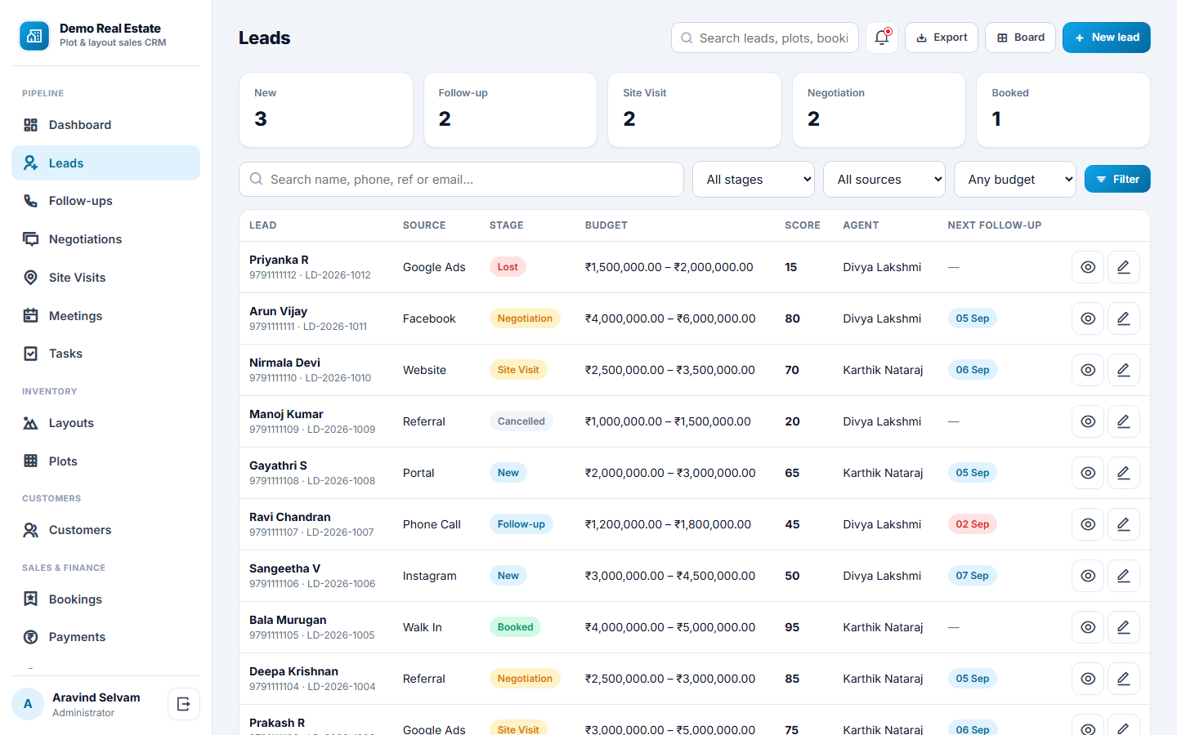
Task: Click the BUDGET column header
Action: pyautogui.click(x=606, y=225)
